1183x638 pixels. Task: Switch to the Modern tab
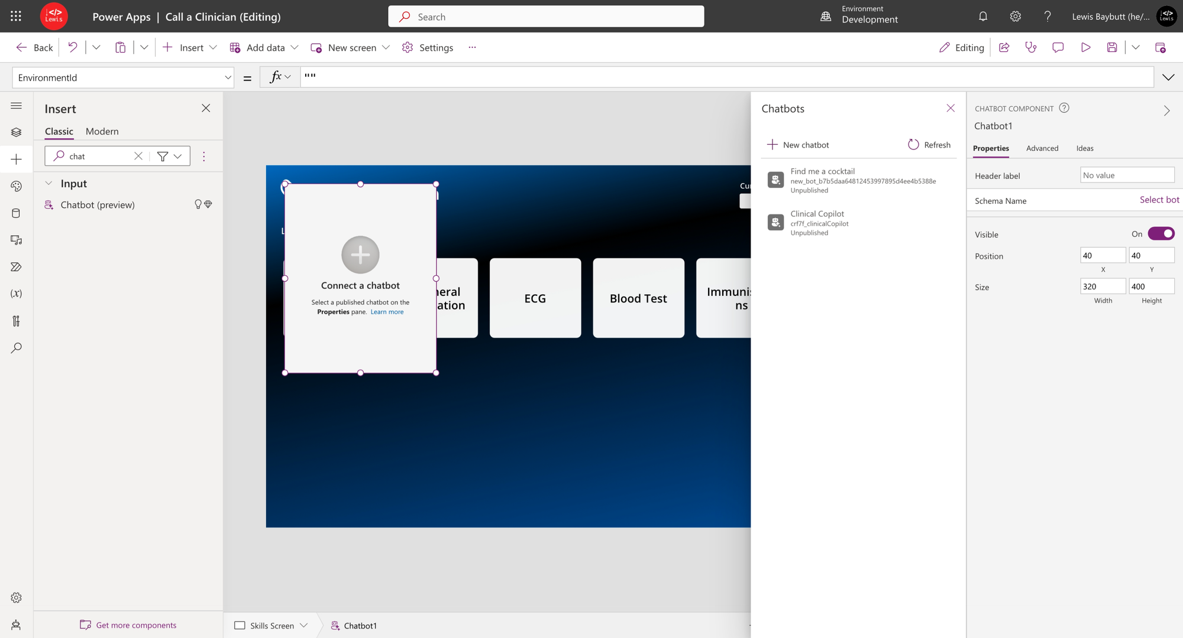click(102, 131)
